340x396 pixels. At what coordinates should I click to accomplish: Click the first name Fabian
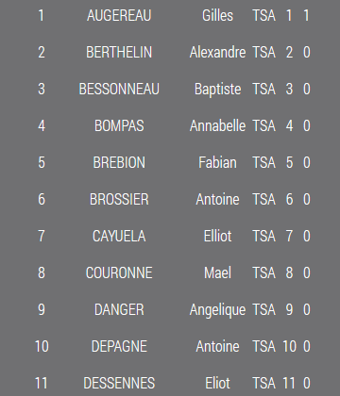click(x=217, y=162)
